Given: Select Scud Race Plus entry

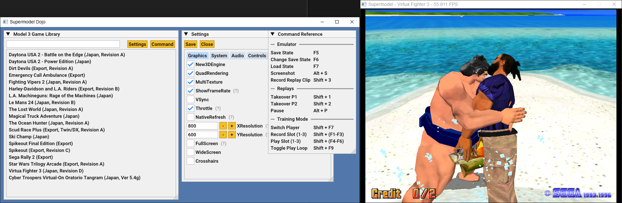Looking at the screenshot, I should [57, 130].
